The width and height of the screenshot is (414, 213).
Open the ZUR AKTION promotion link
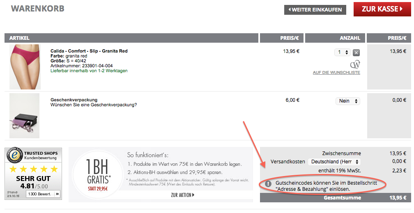182,195
